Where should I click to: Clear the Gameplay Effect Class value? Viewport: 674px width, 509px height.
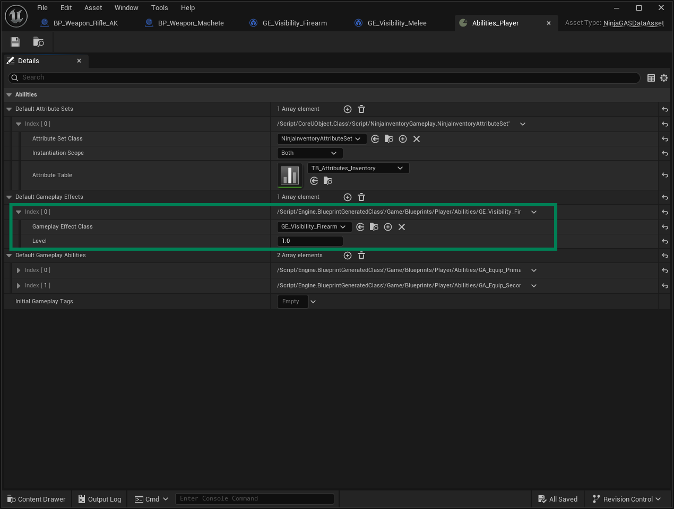pyautogui.click(x=402, y=227)
